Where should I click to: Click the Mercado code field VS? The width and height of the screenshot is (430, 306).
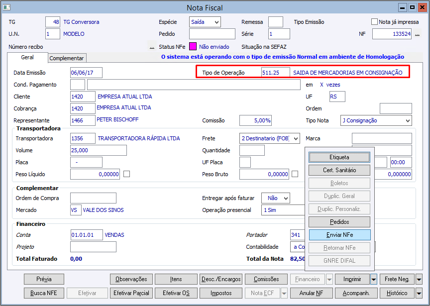[76, 210]
